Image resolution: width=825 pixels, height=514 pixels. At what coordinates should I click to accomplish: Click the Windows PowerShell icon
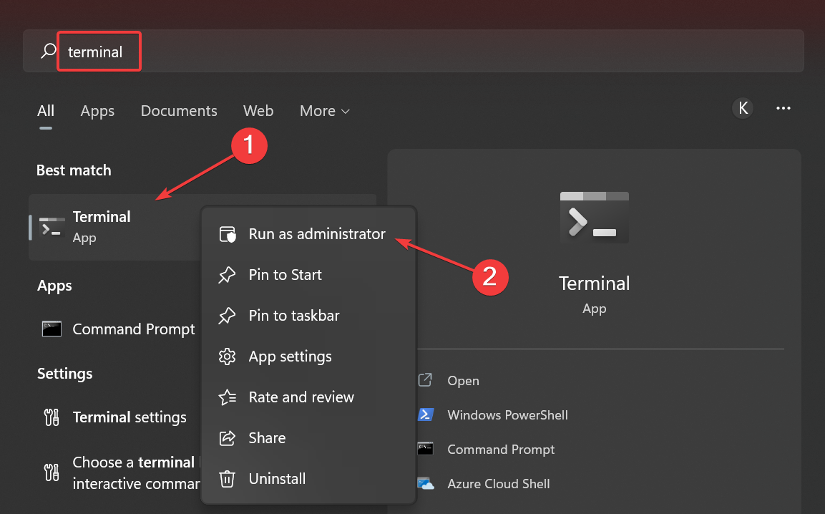point(426,414)
